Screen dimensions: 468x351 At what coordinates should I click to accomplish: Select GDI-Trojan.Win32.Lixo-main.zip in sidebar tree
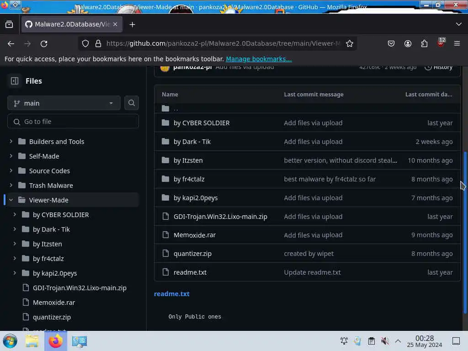pos(80,288)
